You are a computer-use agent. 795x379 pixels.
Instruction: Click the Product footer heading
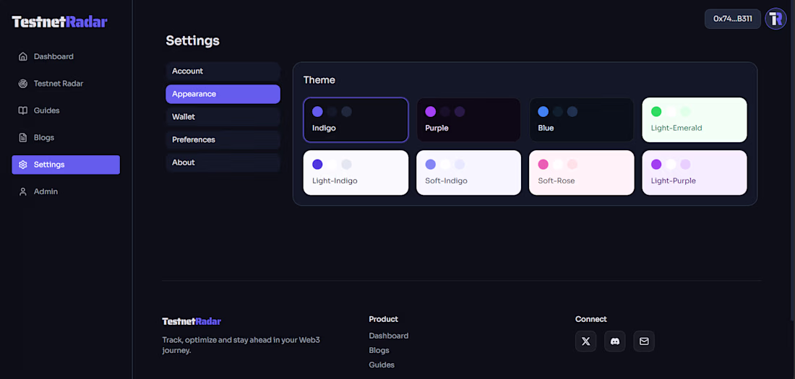tap(383, 319)
